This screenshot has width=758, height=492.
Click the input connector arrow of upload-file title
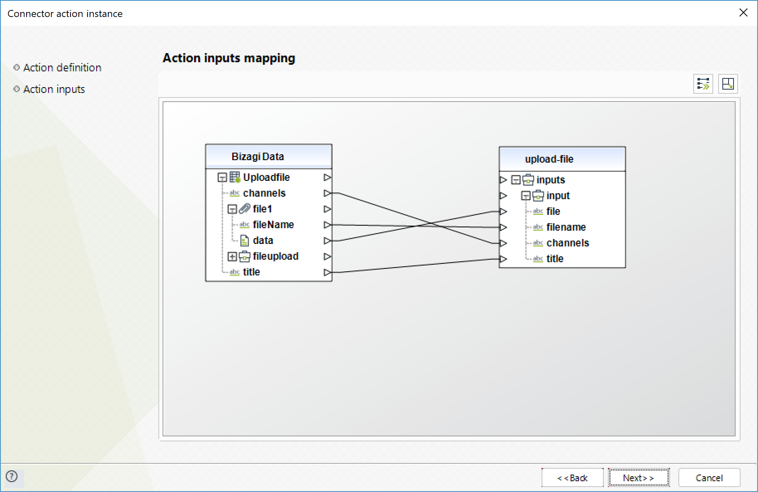[503, 259]
